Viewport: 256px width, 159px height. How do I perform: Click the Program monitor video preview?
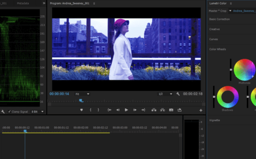point(126,49)
